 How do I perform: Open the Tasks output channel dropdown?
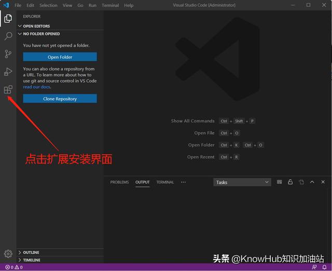(x=242, y=182)
